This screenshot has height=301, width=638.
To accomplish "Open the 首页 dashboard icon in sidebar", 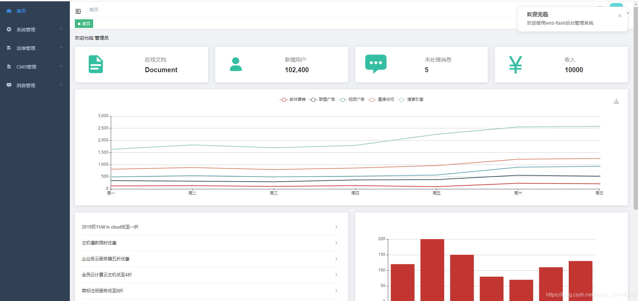I will (9, 11).
